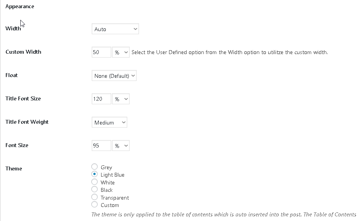Open the Custom Width unit dropdown

[121, 52]
